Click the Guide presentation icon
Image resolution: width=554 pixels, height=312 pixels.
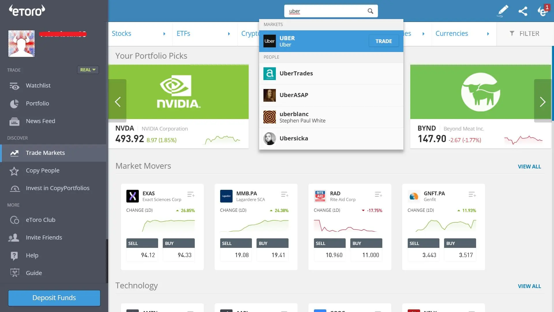[14, 273]
